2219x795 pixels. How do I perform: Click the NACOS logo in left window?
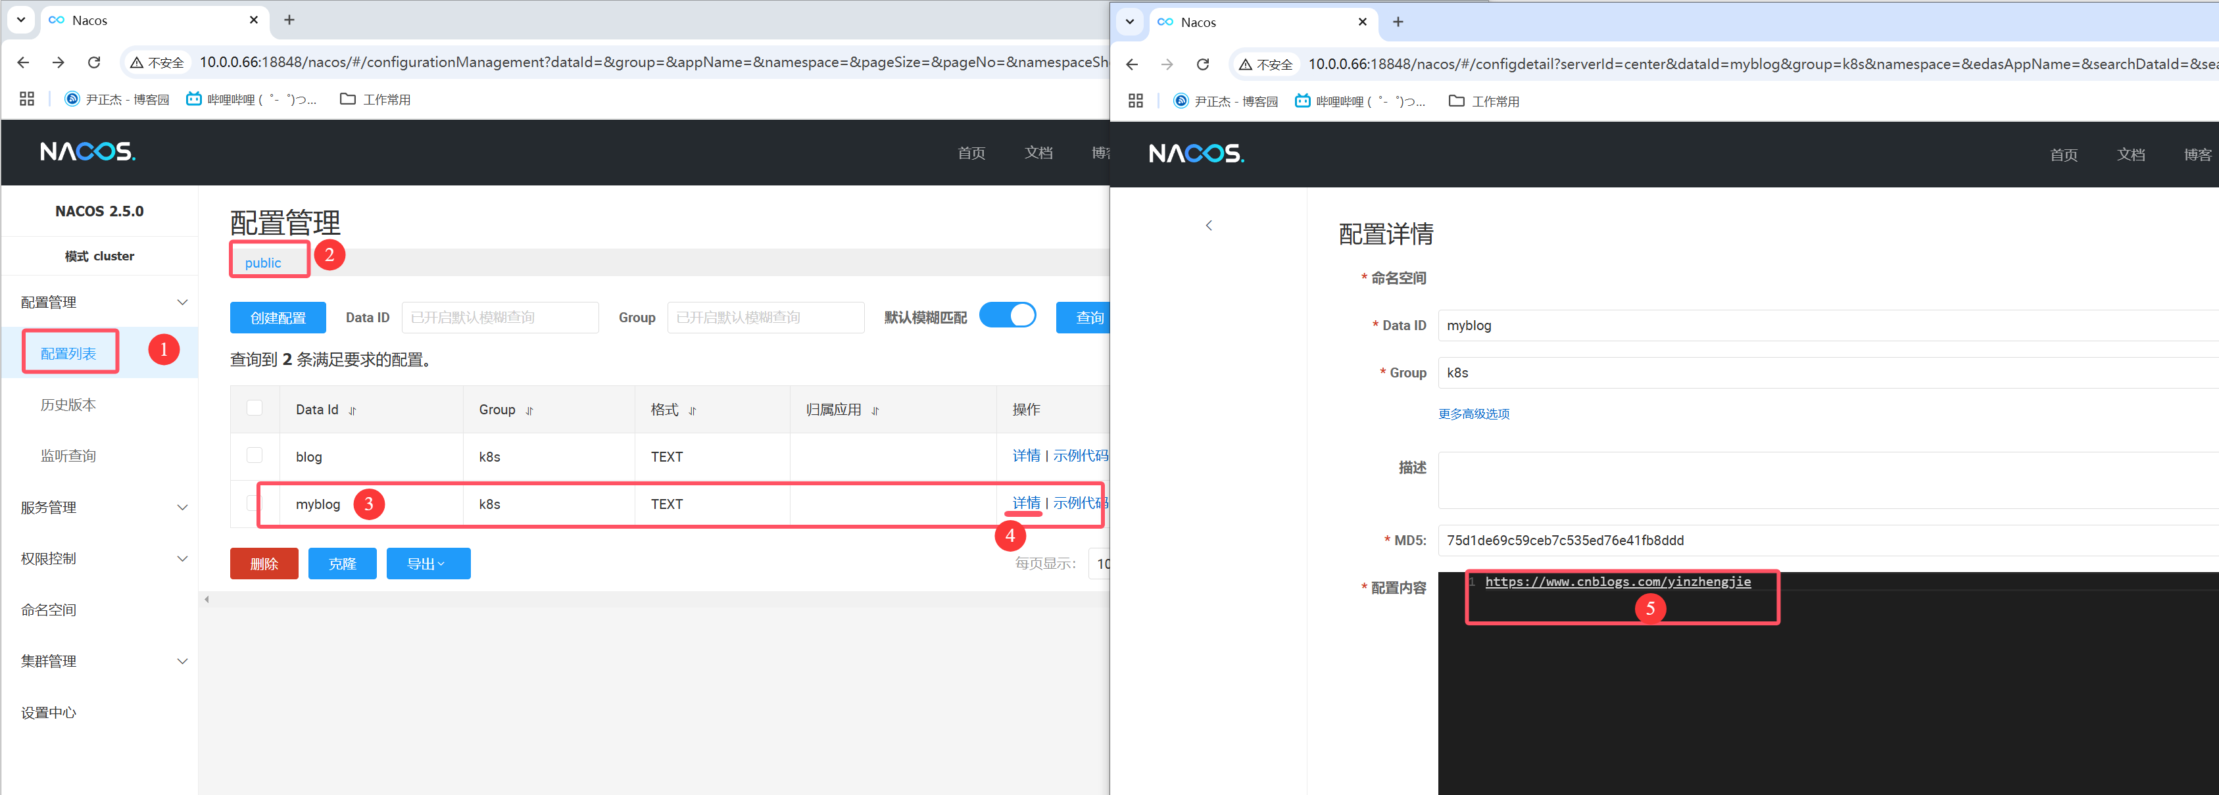(88, 152)
